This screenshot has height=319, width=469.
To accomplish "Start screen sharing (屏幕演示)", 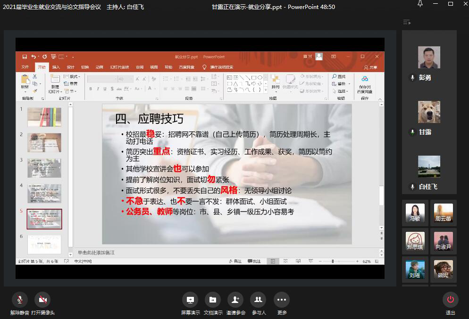I will click(190, 300).
